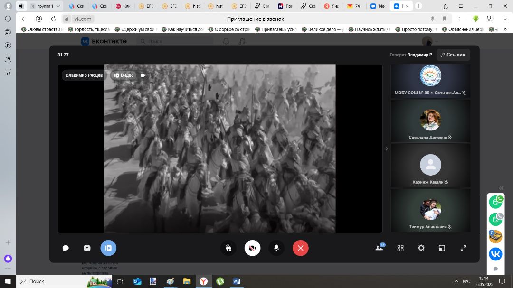This screenshot has width=513, height=288.
Task: Open bookmark Великое дело
Action: [x=323, y=29]
